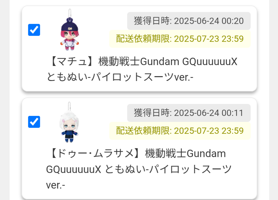Select the 配送依頼期限 badge in the ドゥー・ムラサメ card
Screen dimensions: 278x200
tap(180, 131)
